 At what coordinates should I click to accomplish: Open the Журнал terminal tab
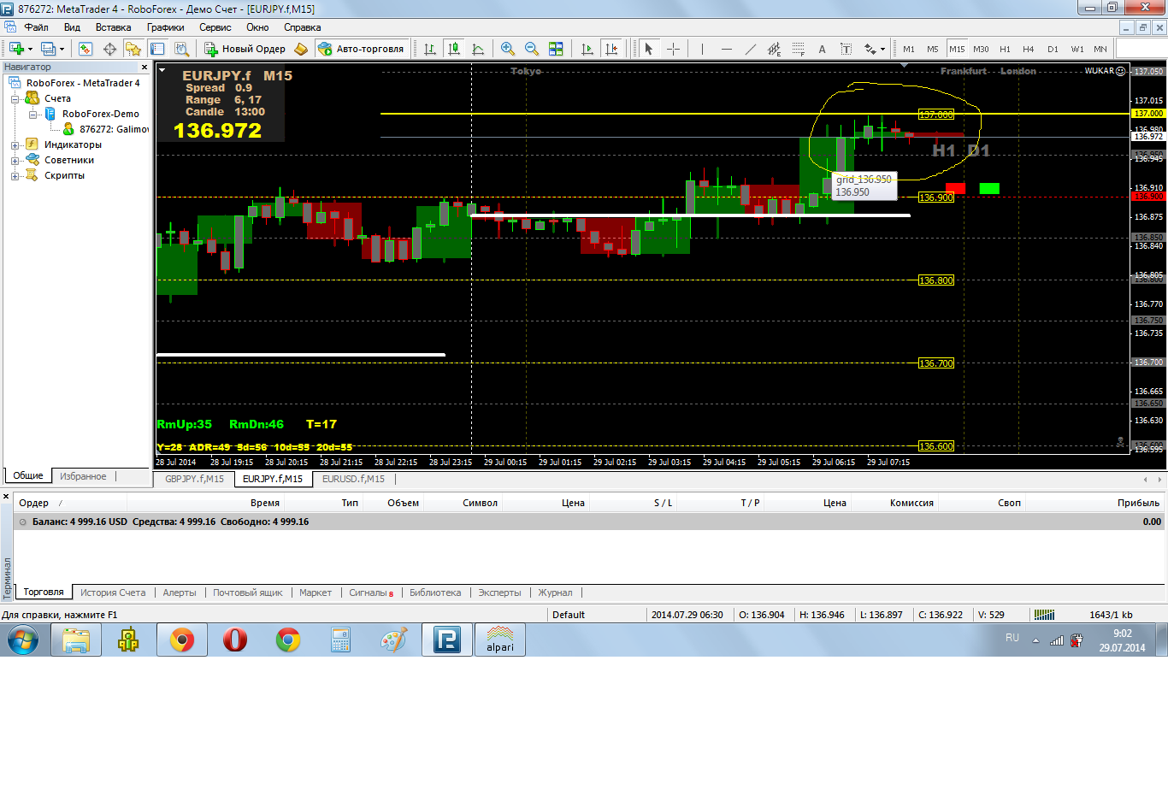[555, 592]
